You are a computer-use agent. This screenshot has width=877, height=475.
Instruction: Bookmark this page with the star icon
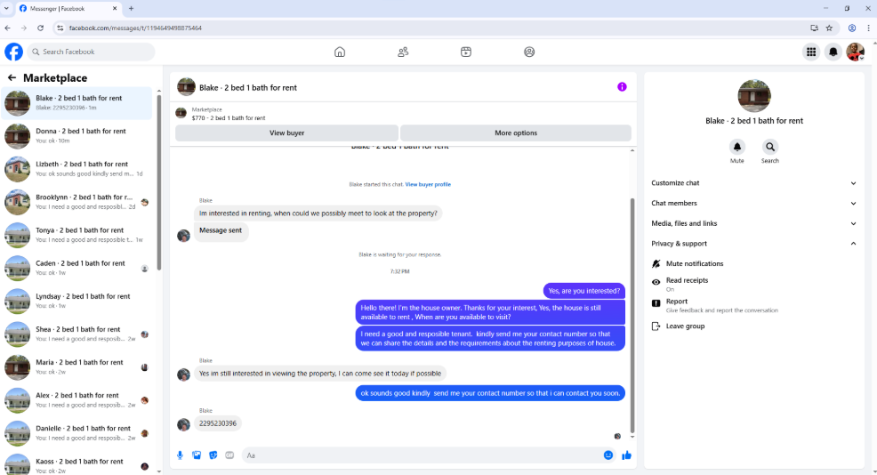(830, 28)
